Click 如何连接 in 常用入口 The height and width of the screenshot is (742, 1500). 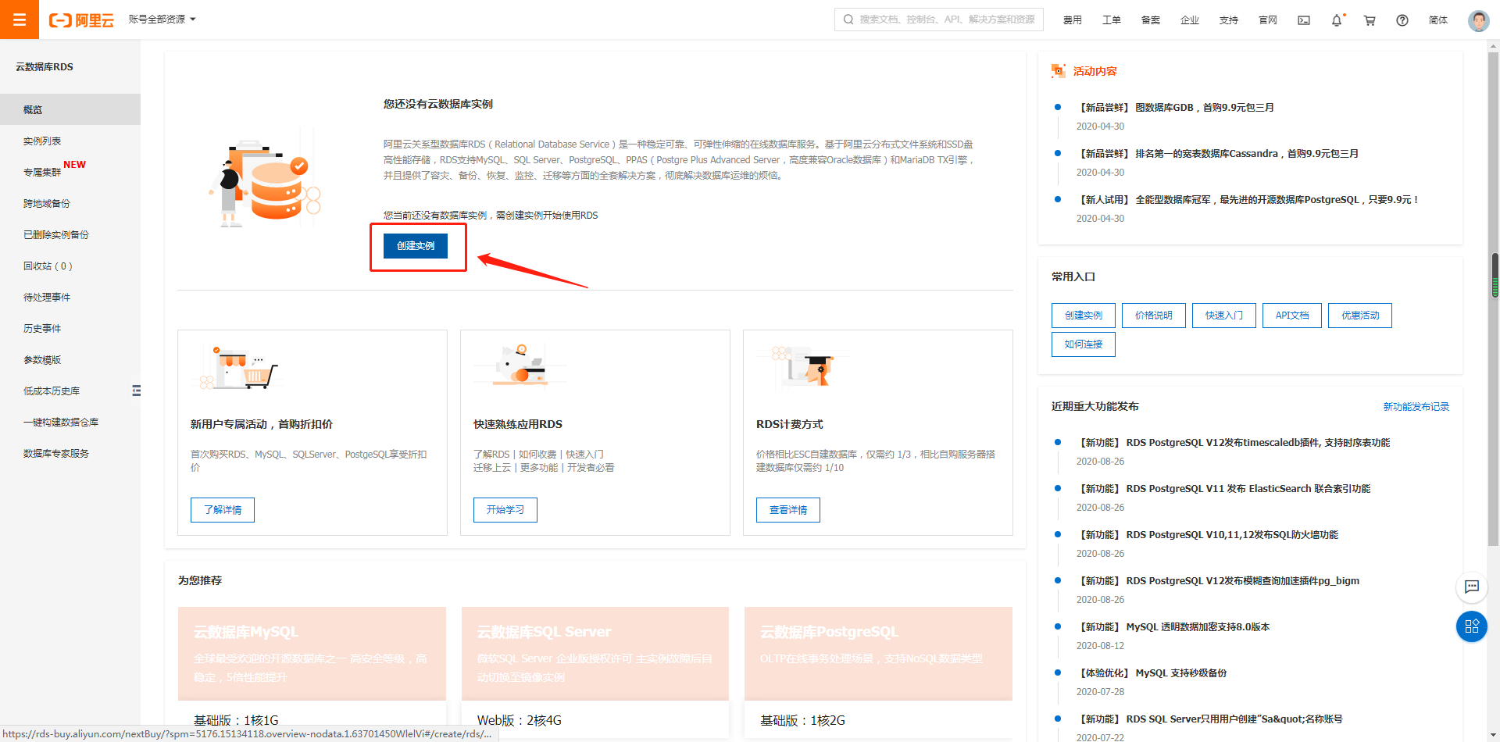[x=1084, y=344]
